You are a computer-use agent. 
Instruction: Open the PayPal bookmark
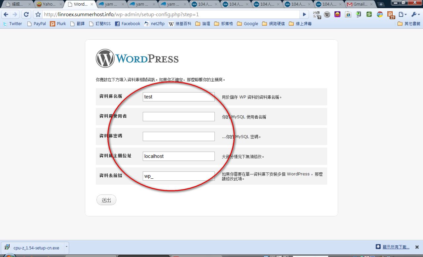coord(37,24)
